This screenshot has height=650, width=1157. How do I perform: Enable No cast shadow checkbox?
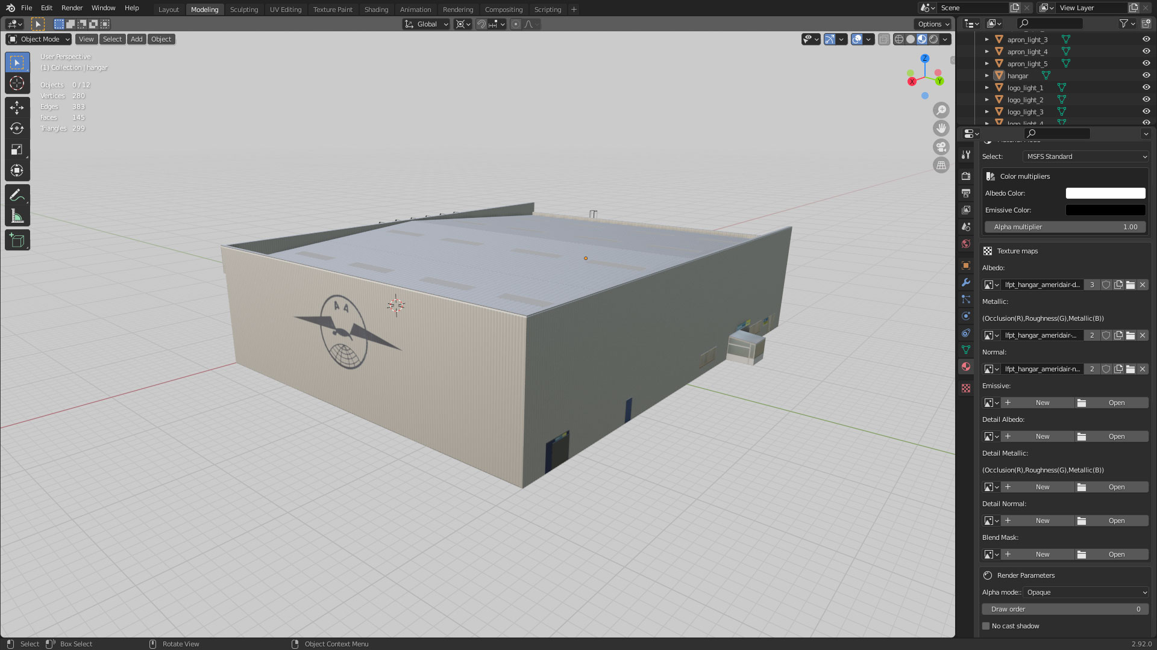(986, 626)
